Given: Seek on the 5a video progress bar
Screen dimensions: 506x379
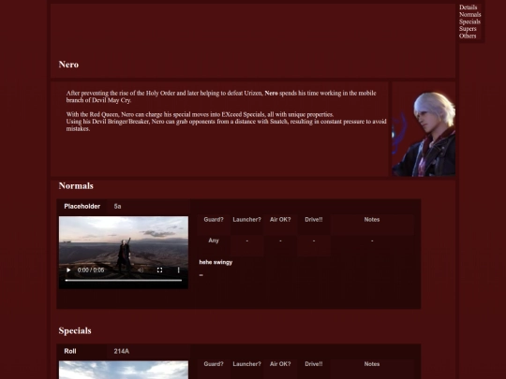Looking at the screenshot, I should (x=124, y=281).
